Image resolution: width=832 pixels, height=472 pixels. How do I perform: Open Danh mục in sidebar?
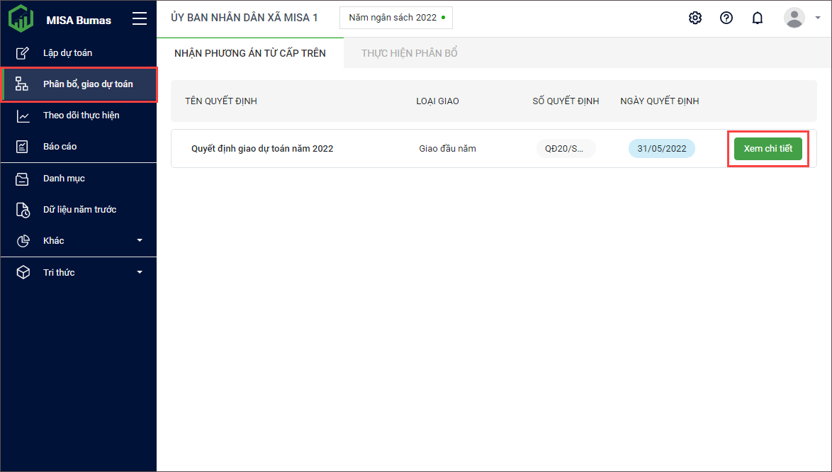click(x=64, y=179)
